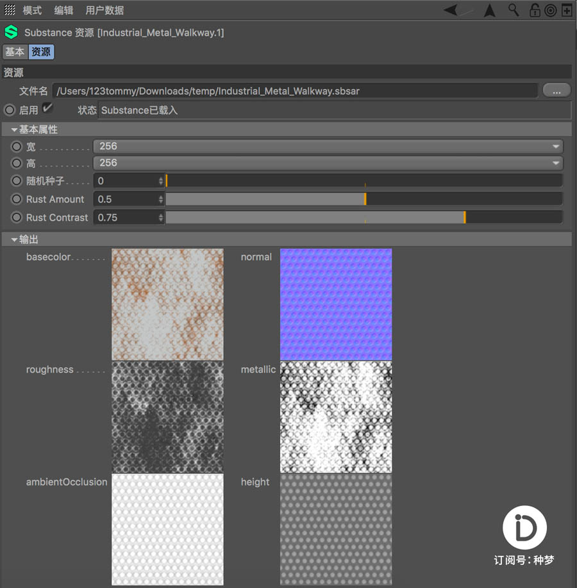Click the green Substance asset icon
The height and width of the screenshot is (588, 577).
[11, 32]
